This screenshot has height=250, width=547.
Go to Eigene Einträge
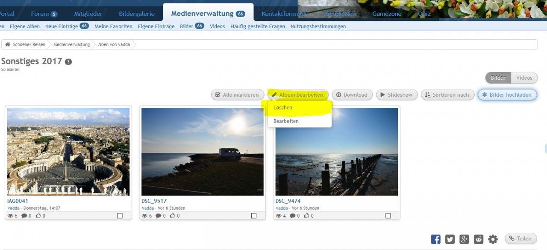pyautogui.click(x=156, y=26)
